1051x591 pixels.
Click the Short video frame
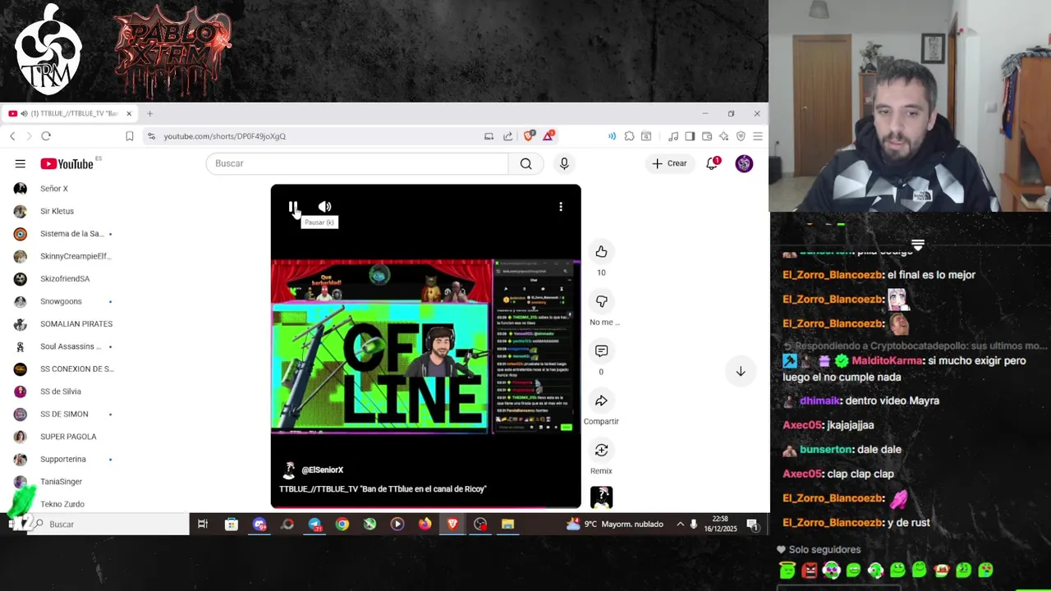coord(425,346)
